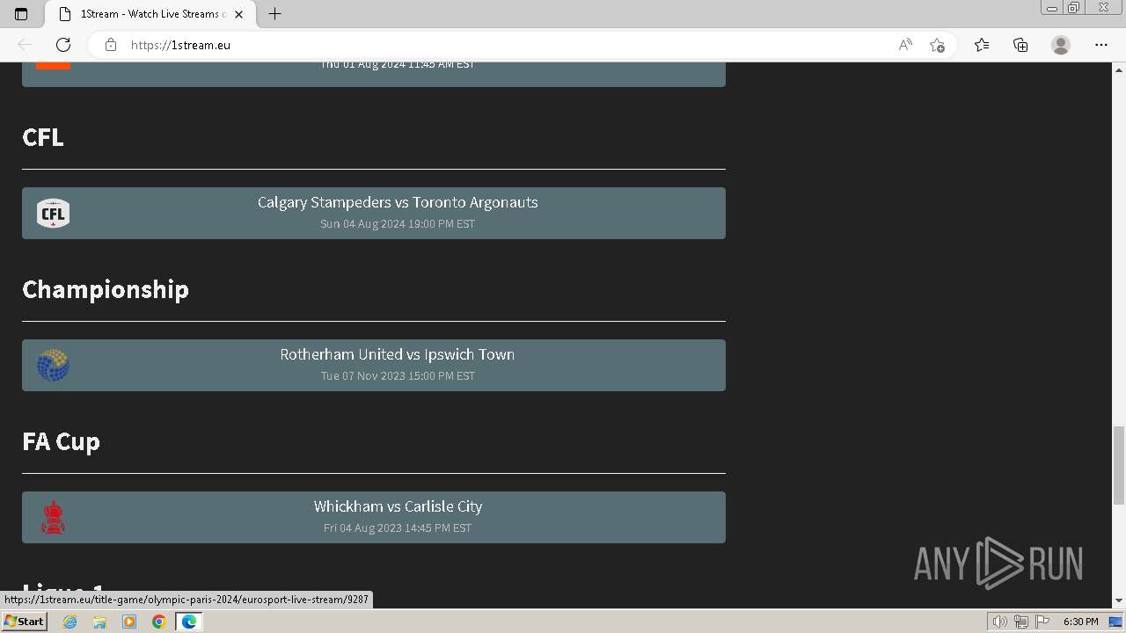
Task: Click the FA Cup trophy icon
Action: click(53, 517)
